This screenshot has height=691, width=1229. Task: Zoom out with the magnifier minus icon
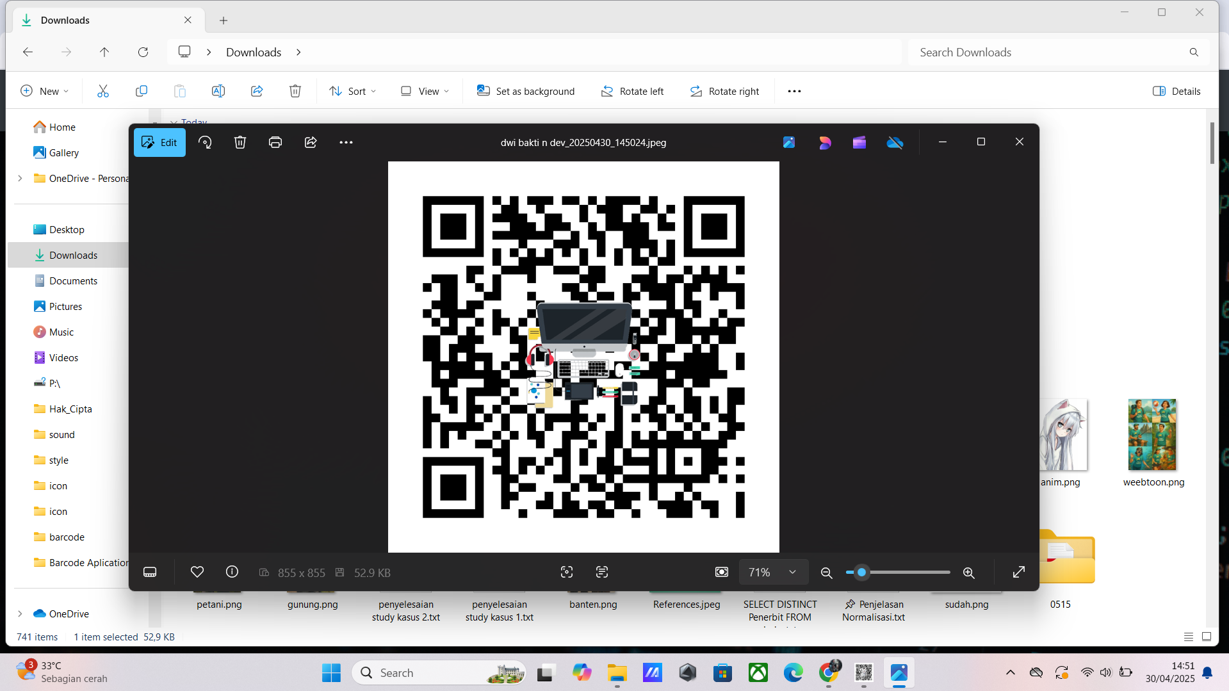click(x=827, y=573)
